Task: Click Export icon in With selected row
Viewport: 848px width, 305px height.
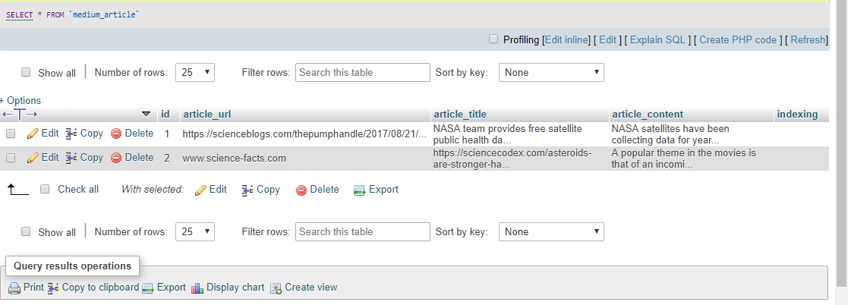Action: click(x=360, y=190)
